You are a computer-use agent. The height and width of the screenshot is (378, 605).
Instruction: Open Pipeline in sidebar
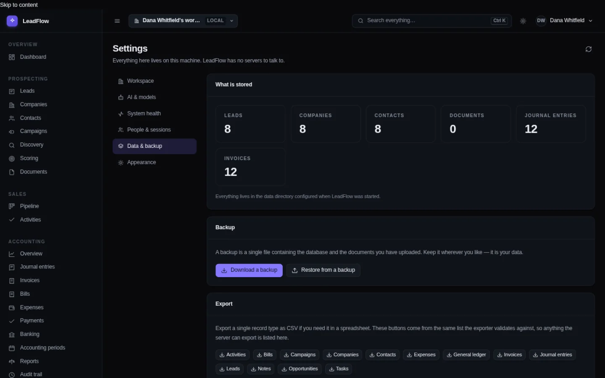51,206
